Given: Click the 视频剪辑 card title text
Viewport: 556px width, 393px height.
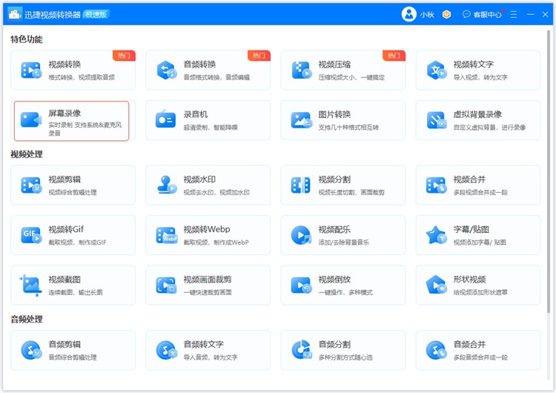Looking at the screenshot, I should (x=64, y=179).
